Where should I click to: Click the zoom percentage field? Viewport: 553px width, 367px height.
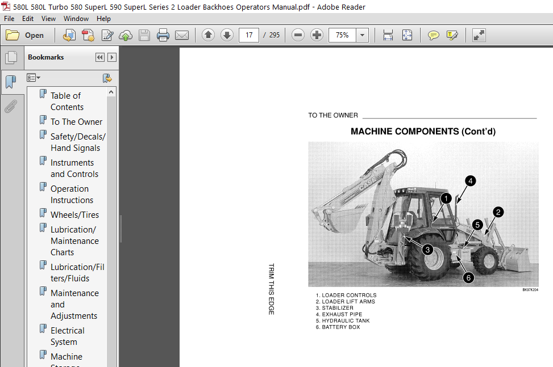point(342,35)
